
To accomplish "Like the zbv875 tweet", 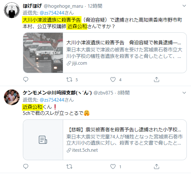I will 113,167.
